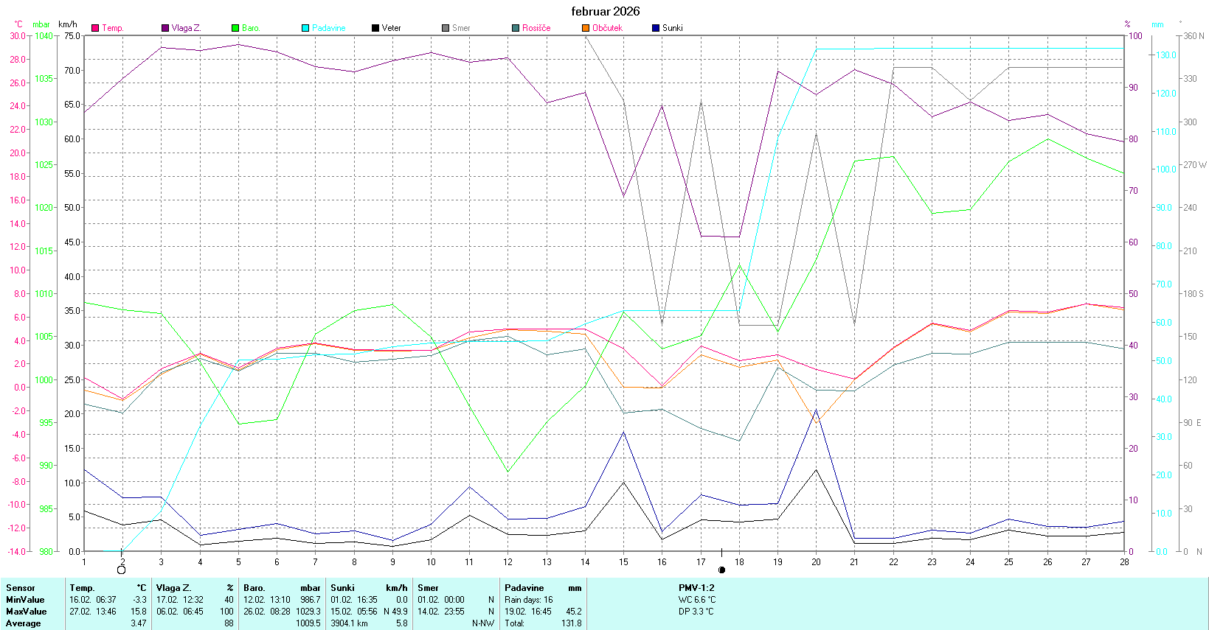The height and width of the screenshot is (630, 1209).
Task: Click the black Veter legend square
Action: (x=375, y=28)
